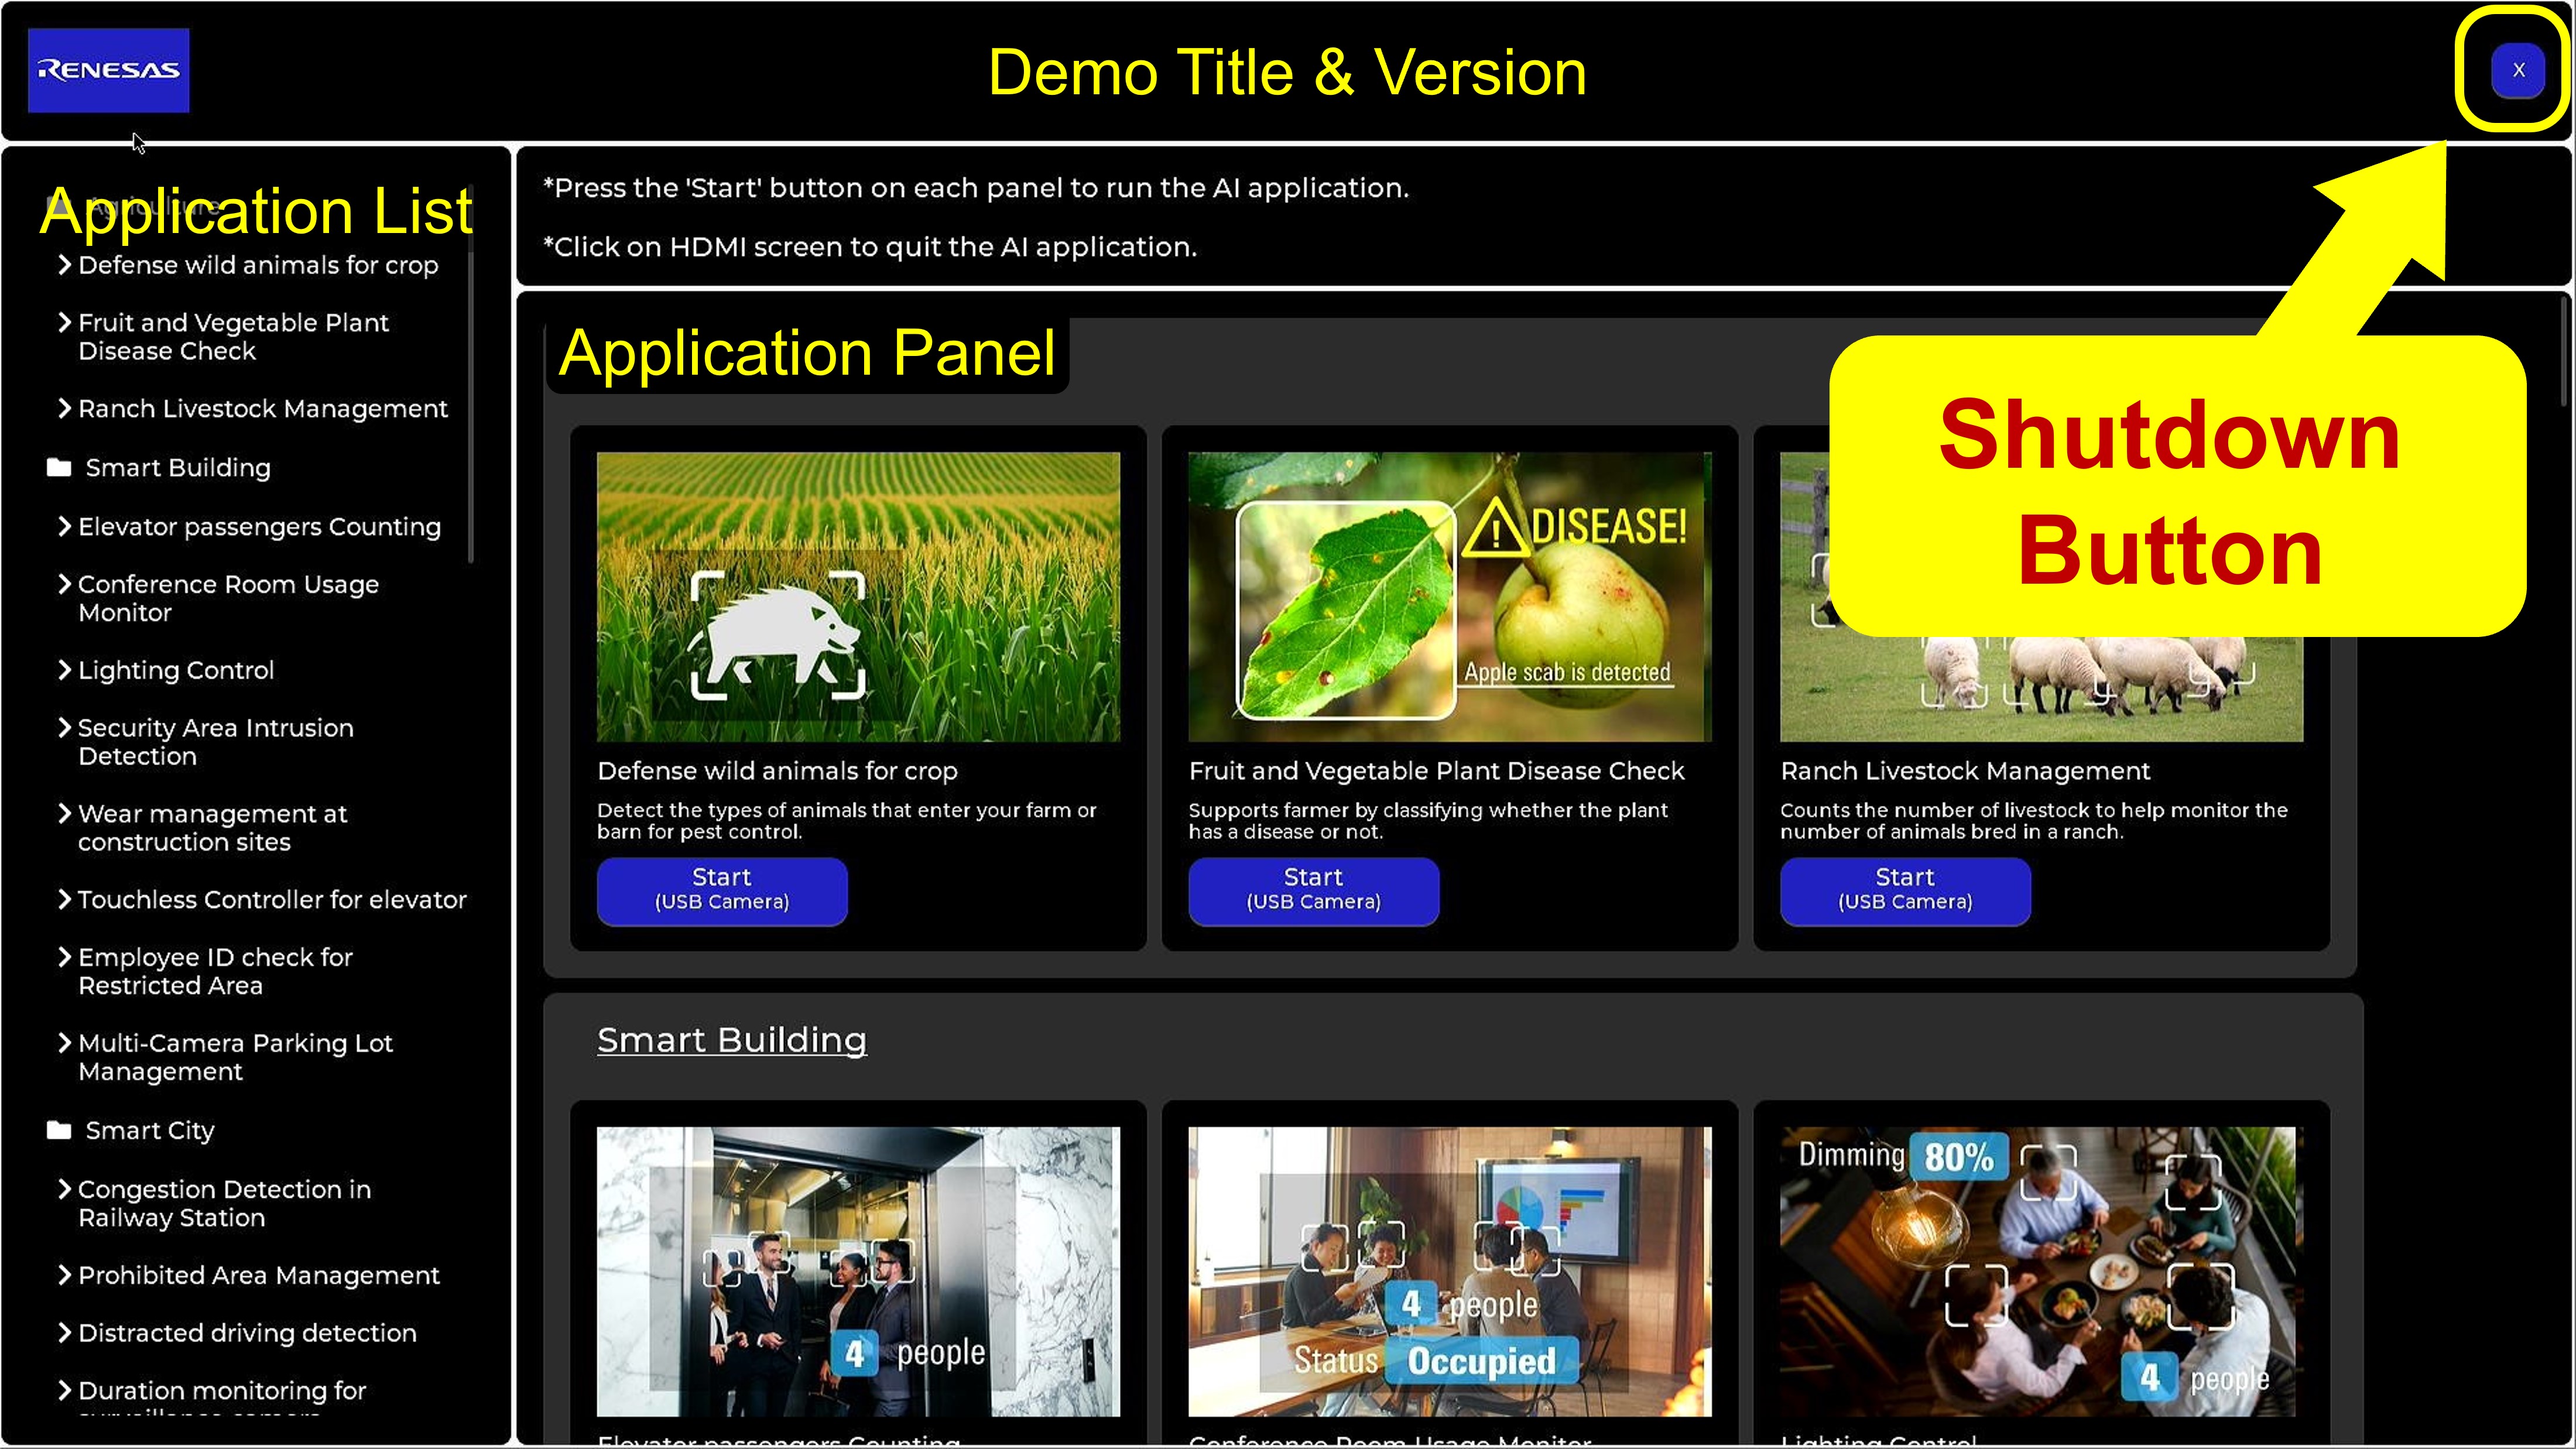Click the Renesas logo
The width and height of the screenshot is (2576, 1449).
click(x=108, y=70)
